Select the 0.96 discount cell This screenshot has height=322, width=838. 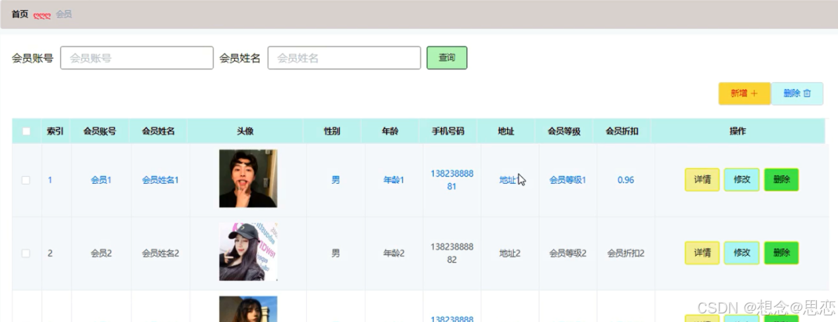coord(626,180)
